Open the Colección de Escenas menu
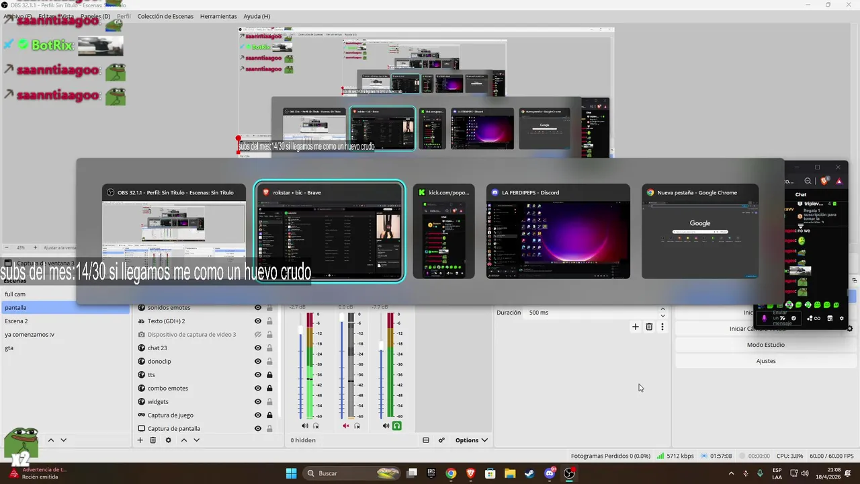This screenshot has height=484, width=860. point(165,16)
